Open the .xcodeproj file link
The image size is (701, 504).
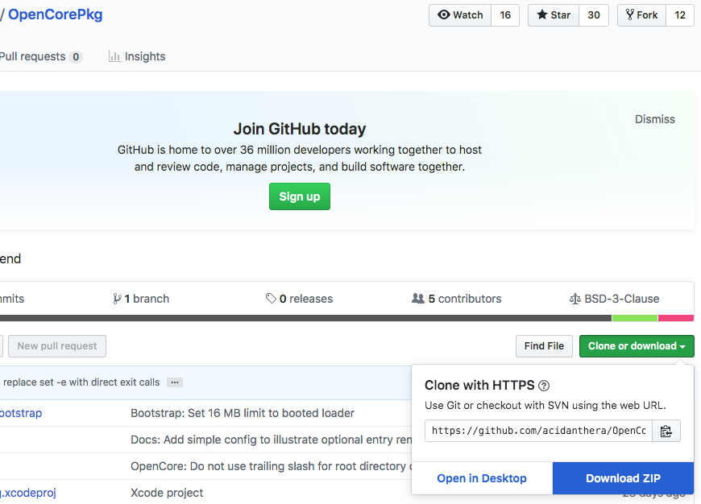[x=27, y=493]
